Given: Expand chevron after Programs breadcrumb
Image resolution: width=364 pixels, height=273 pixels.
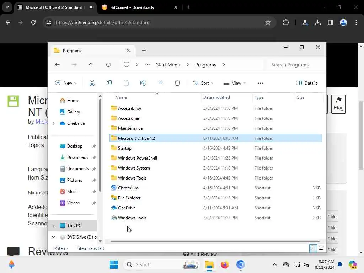Looking at the screenshot, I should (224, 65).
